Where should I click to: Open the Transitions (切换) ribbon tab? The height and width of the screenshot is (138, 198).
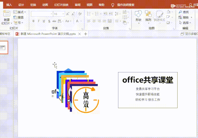33,5
